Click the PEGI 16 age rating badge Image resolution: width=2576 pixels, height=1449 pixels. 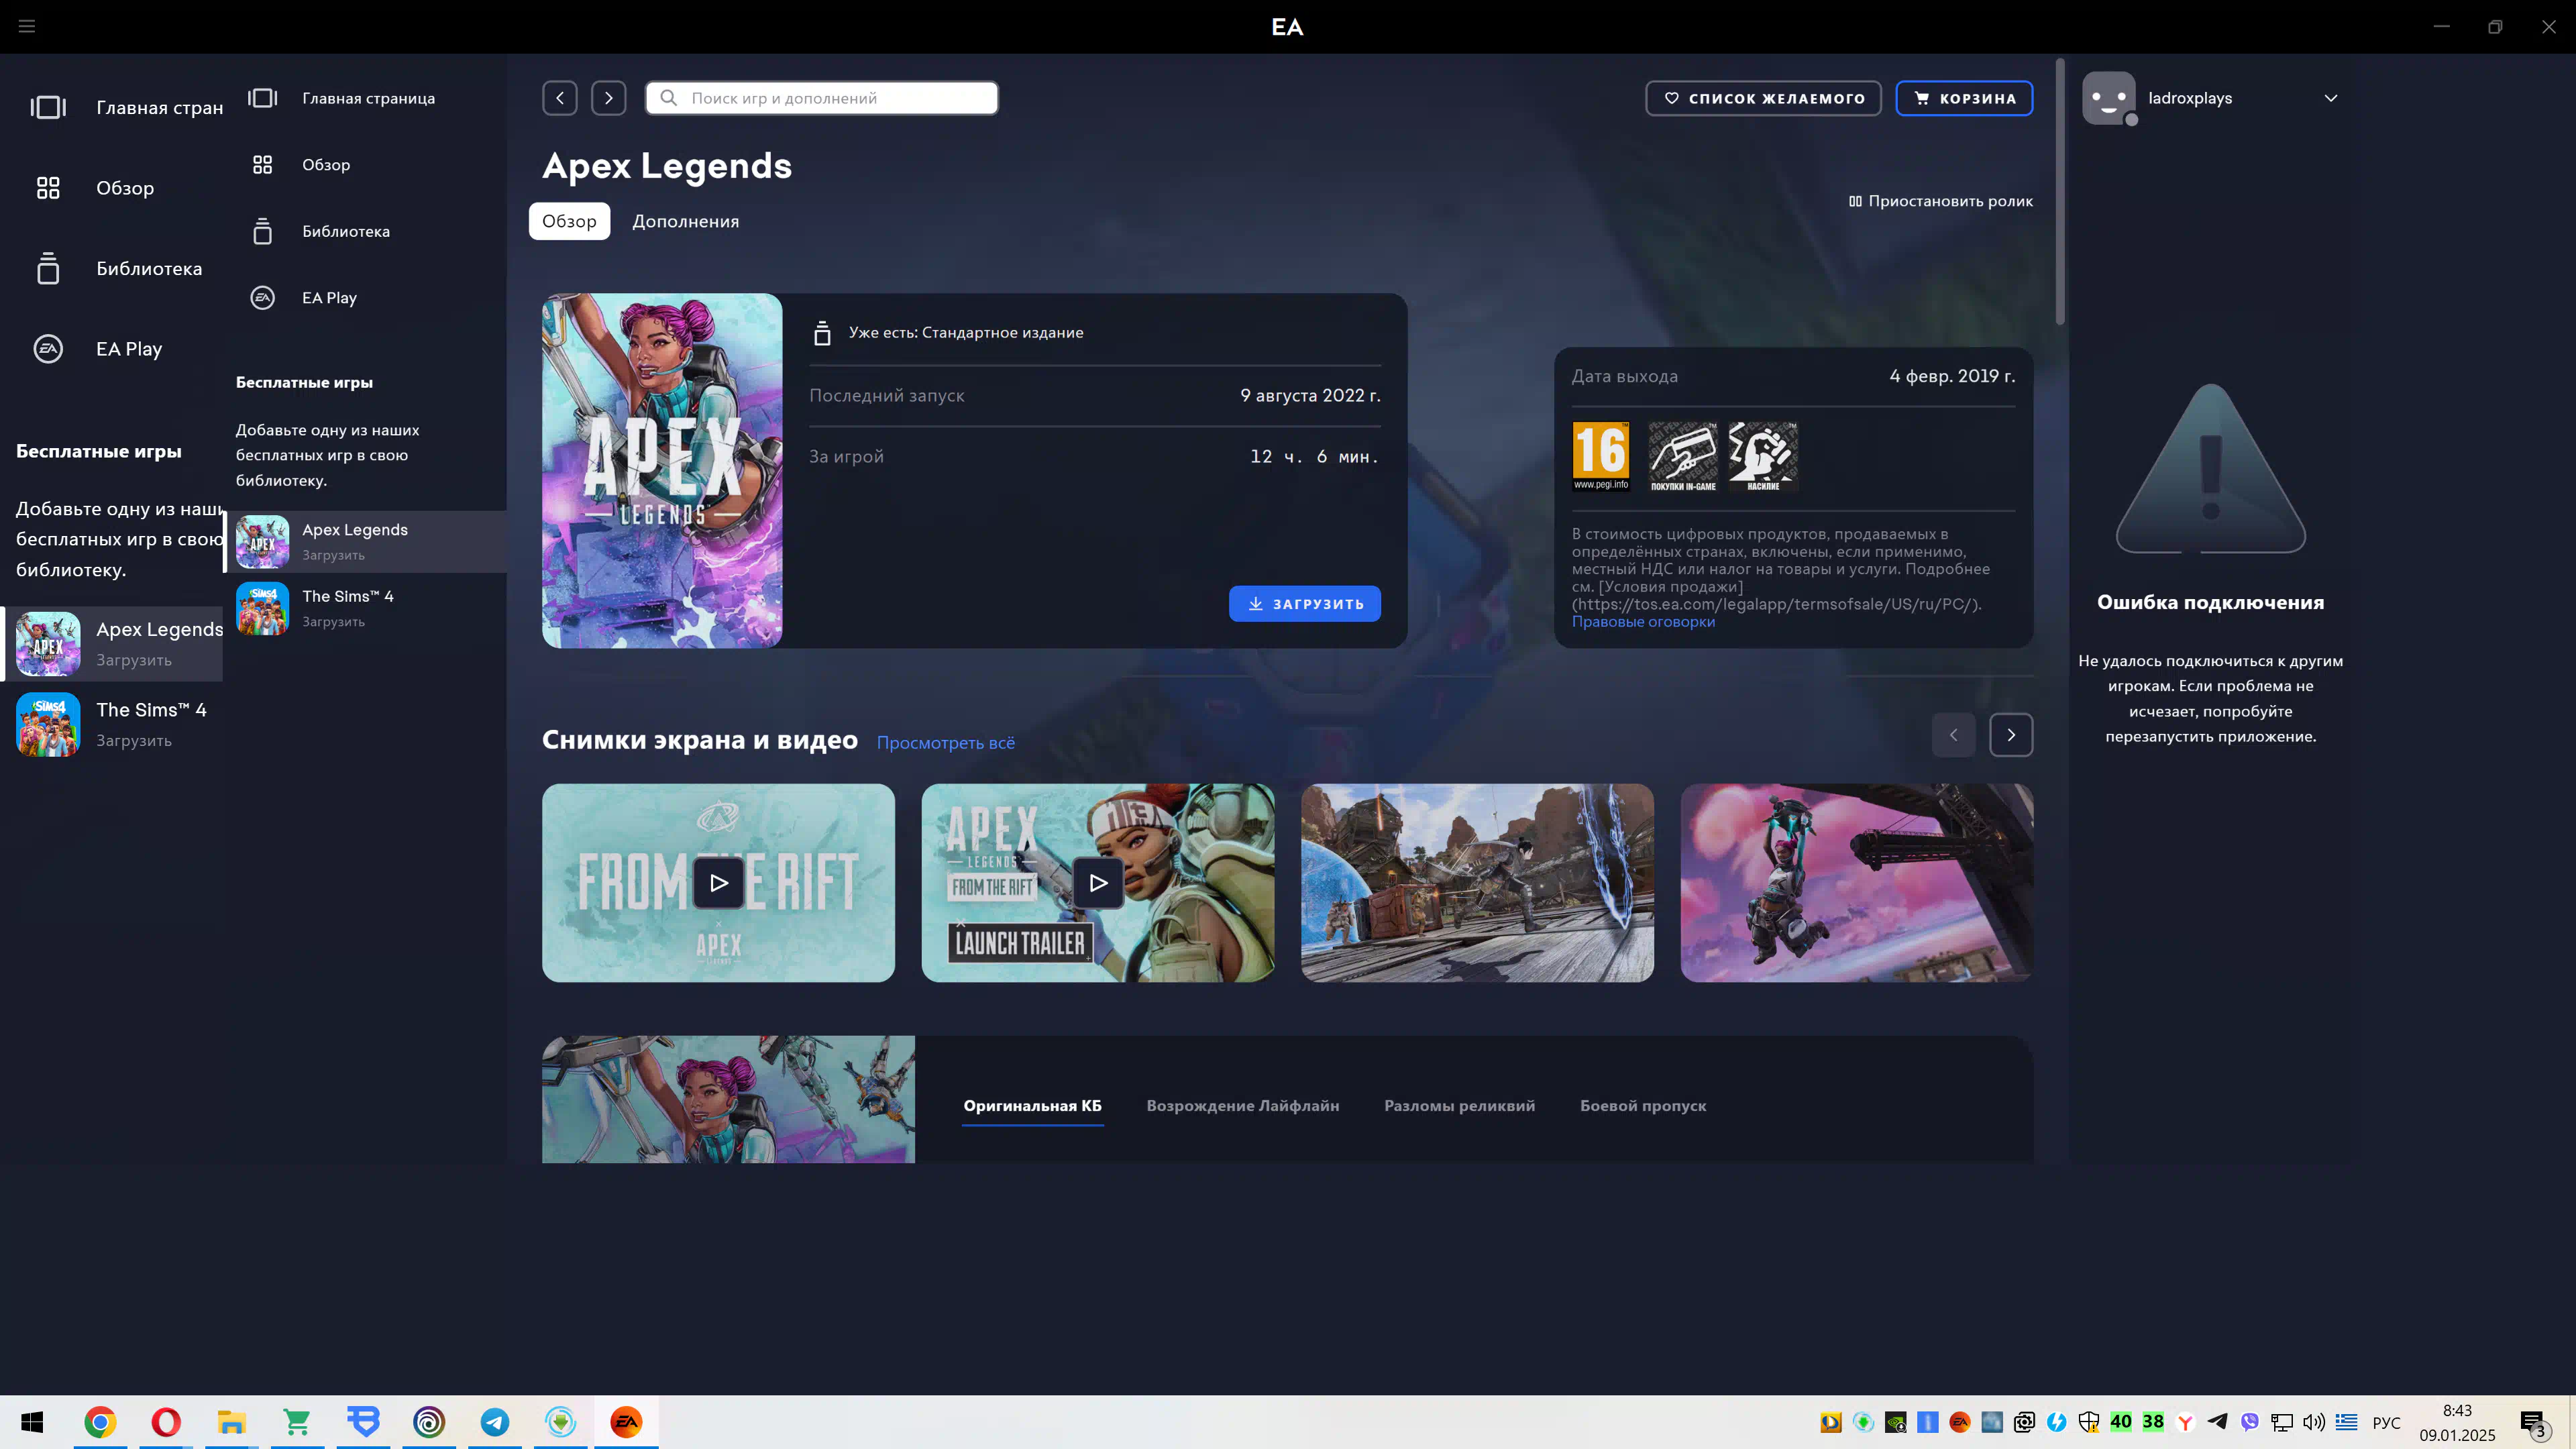(x=1601, y=457)
